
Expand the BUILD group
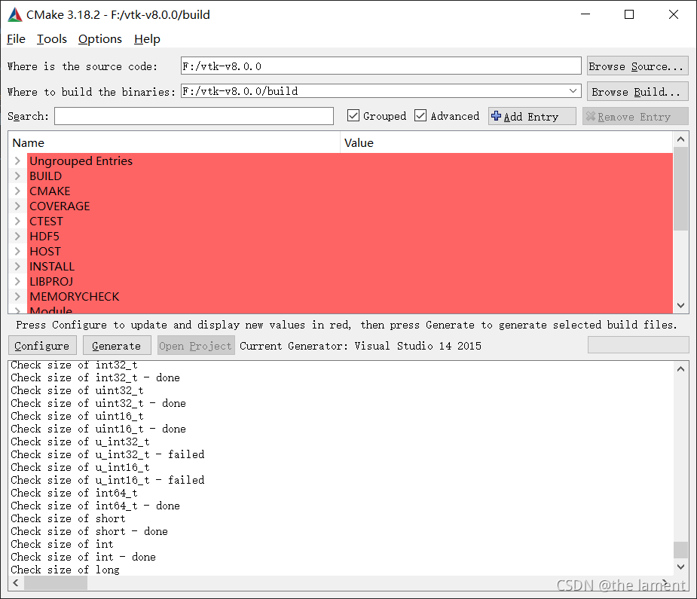[18, 176]
